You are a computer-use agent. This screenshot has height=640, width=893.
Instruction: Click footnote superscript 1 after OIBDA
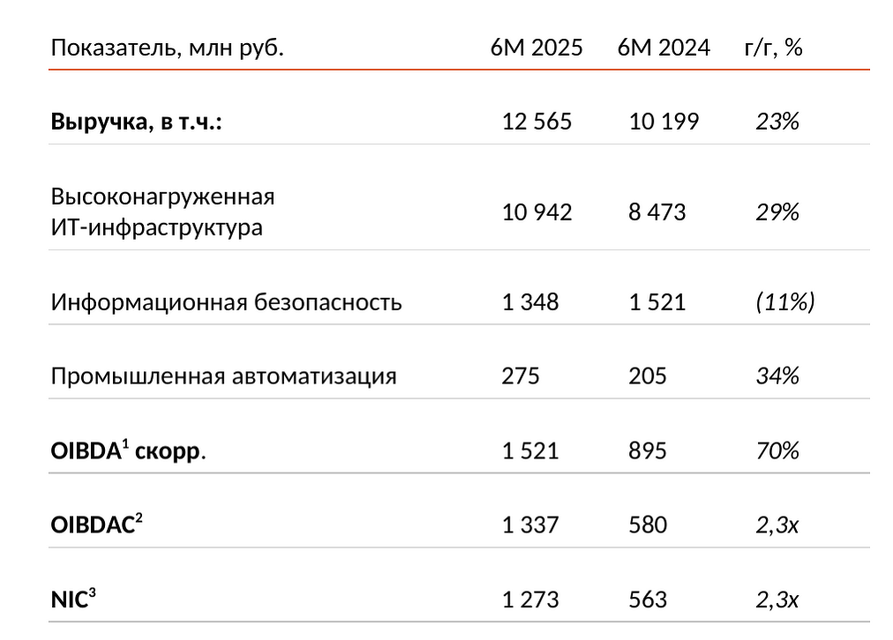pos(125,443)
